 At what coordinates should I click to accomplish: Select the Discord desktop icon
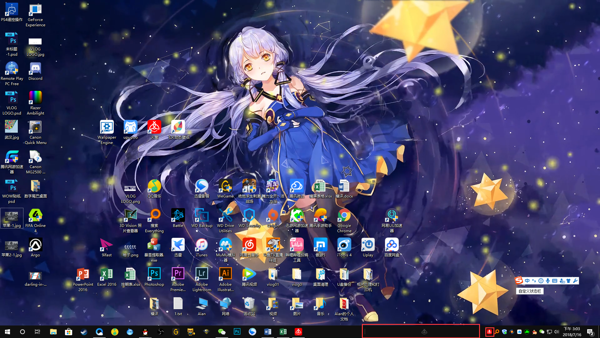pos(35,71)
